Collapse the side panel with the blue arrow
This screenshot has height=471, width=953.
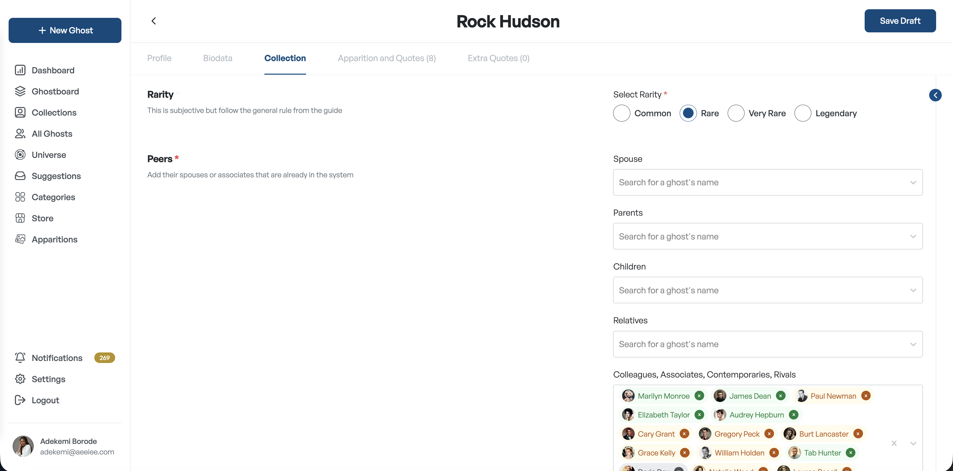935,95
